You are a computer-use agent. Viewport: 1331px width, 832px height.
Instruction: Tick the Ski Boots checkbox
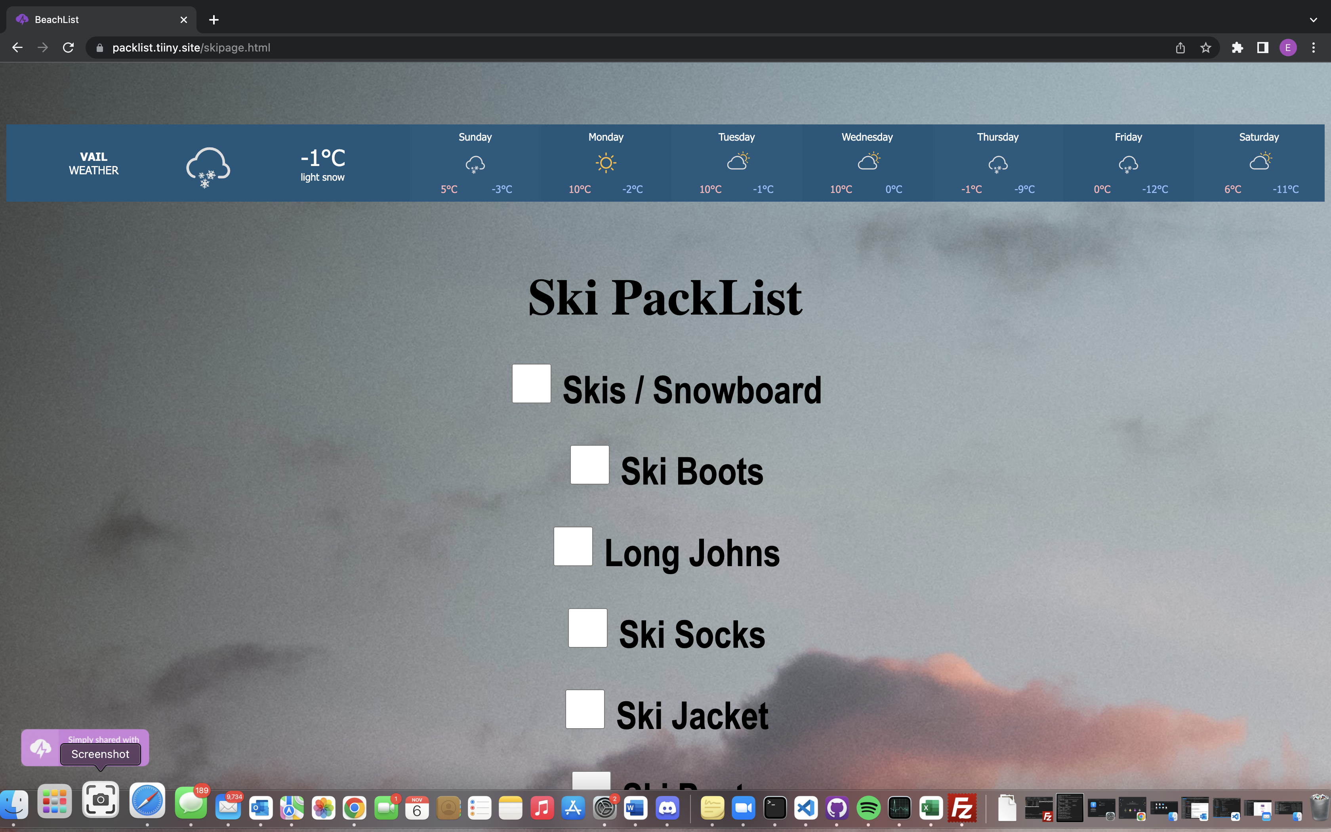tap(589, 465)
